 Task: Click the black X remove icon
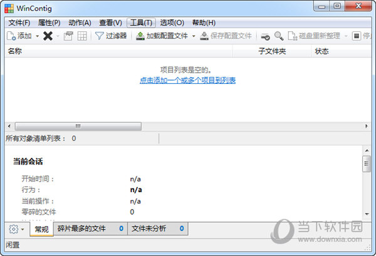[x=48, y=36]
